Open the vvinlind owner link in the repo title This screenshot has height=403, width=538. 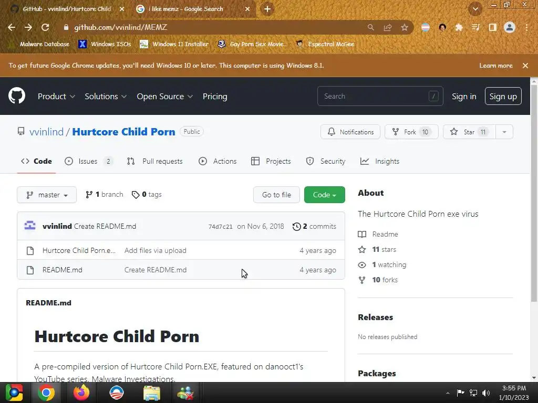click(x=46, y=132)
